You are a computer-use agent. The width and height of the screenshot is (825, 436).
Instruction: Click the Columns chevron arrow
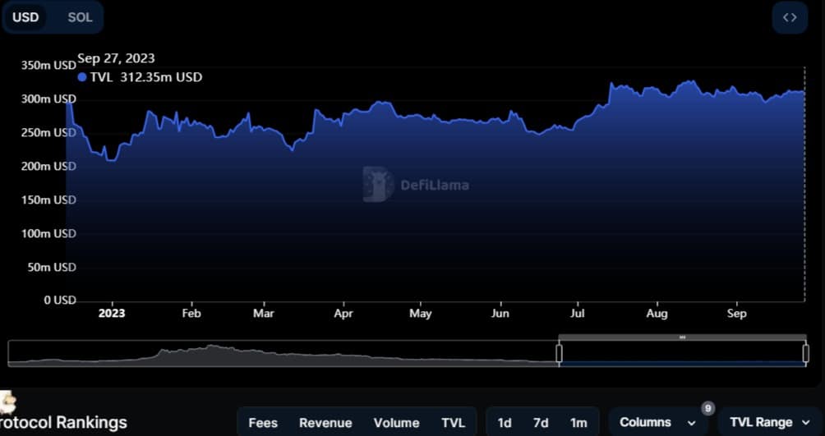point(691,423)
